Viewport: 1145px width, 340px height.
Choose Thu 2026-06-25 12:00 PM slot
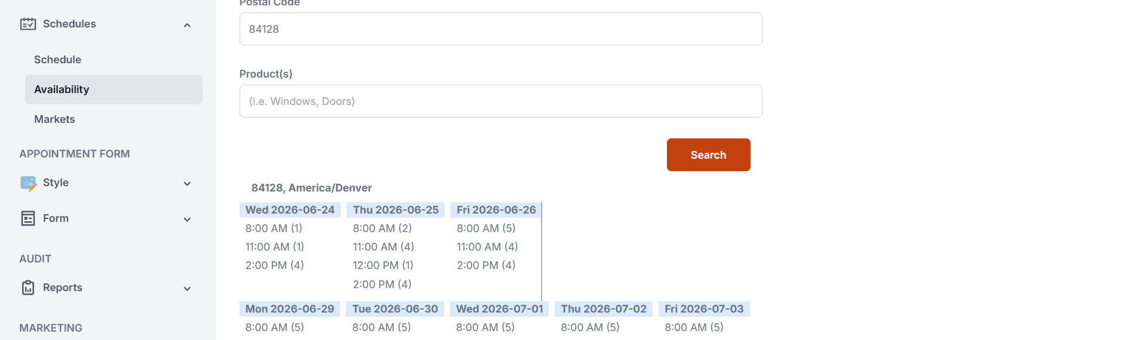coord(383,265)
